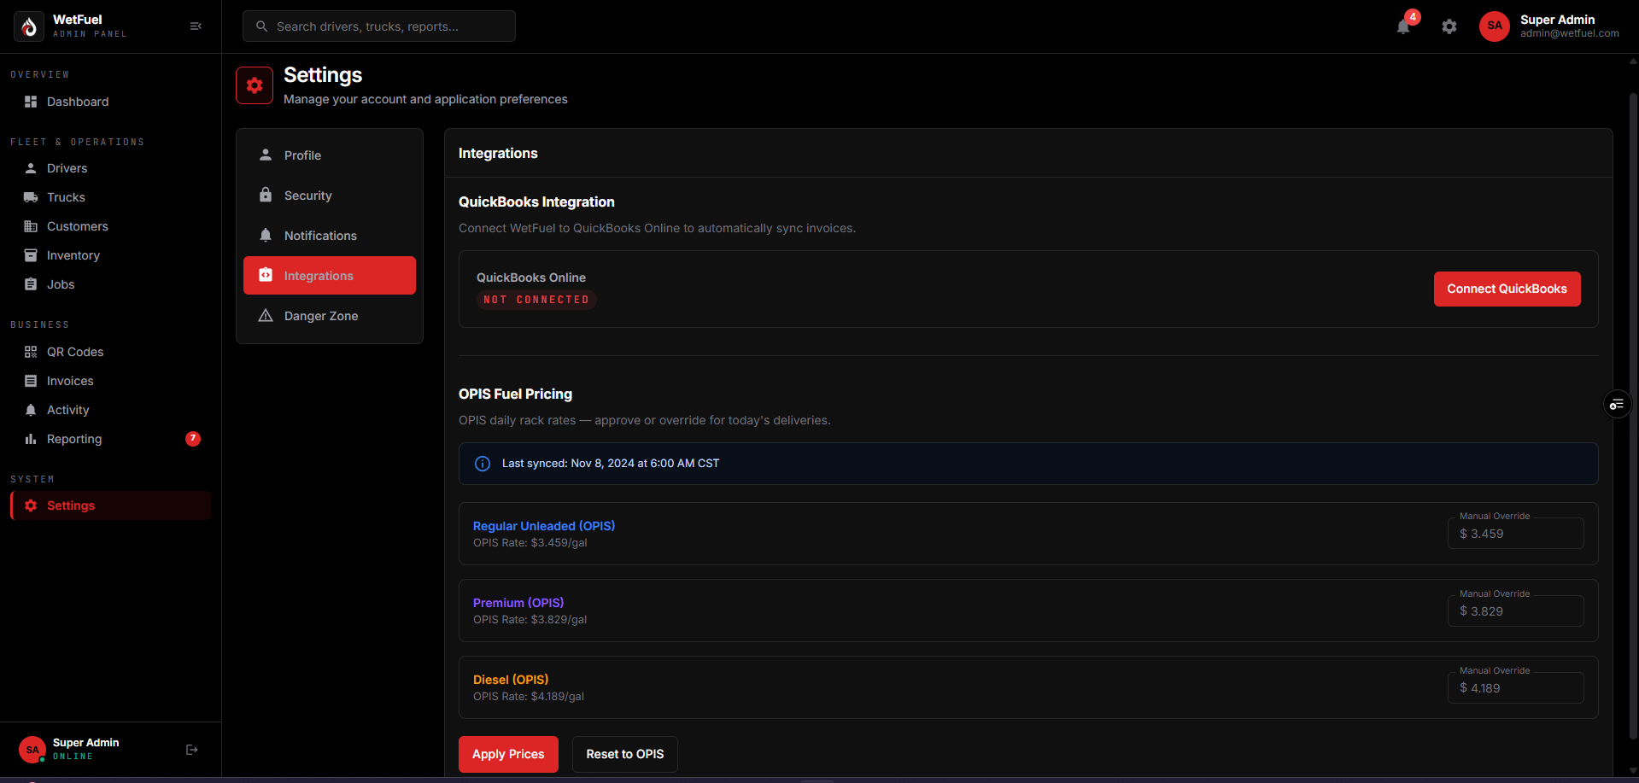
Task: Open the Jobs page
Action: click(x=110, y=284)
